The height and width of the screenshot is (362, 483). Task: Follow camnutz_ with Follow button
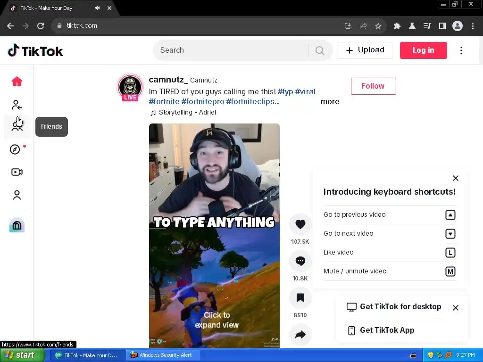[374, 86]
